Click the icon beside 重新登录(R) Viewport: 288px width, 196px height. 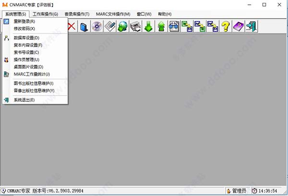click(x=6, y=21)
